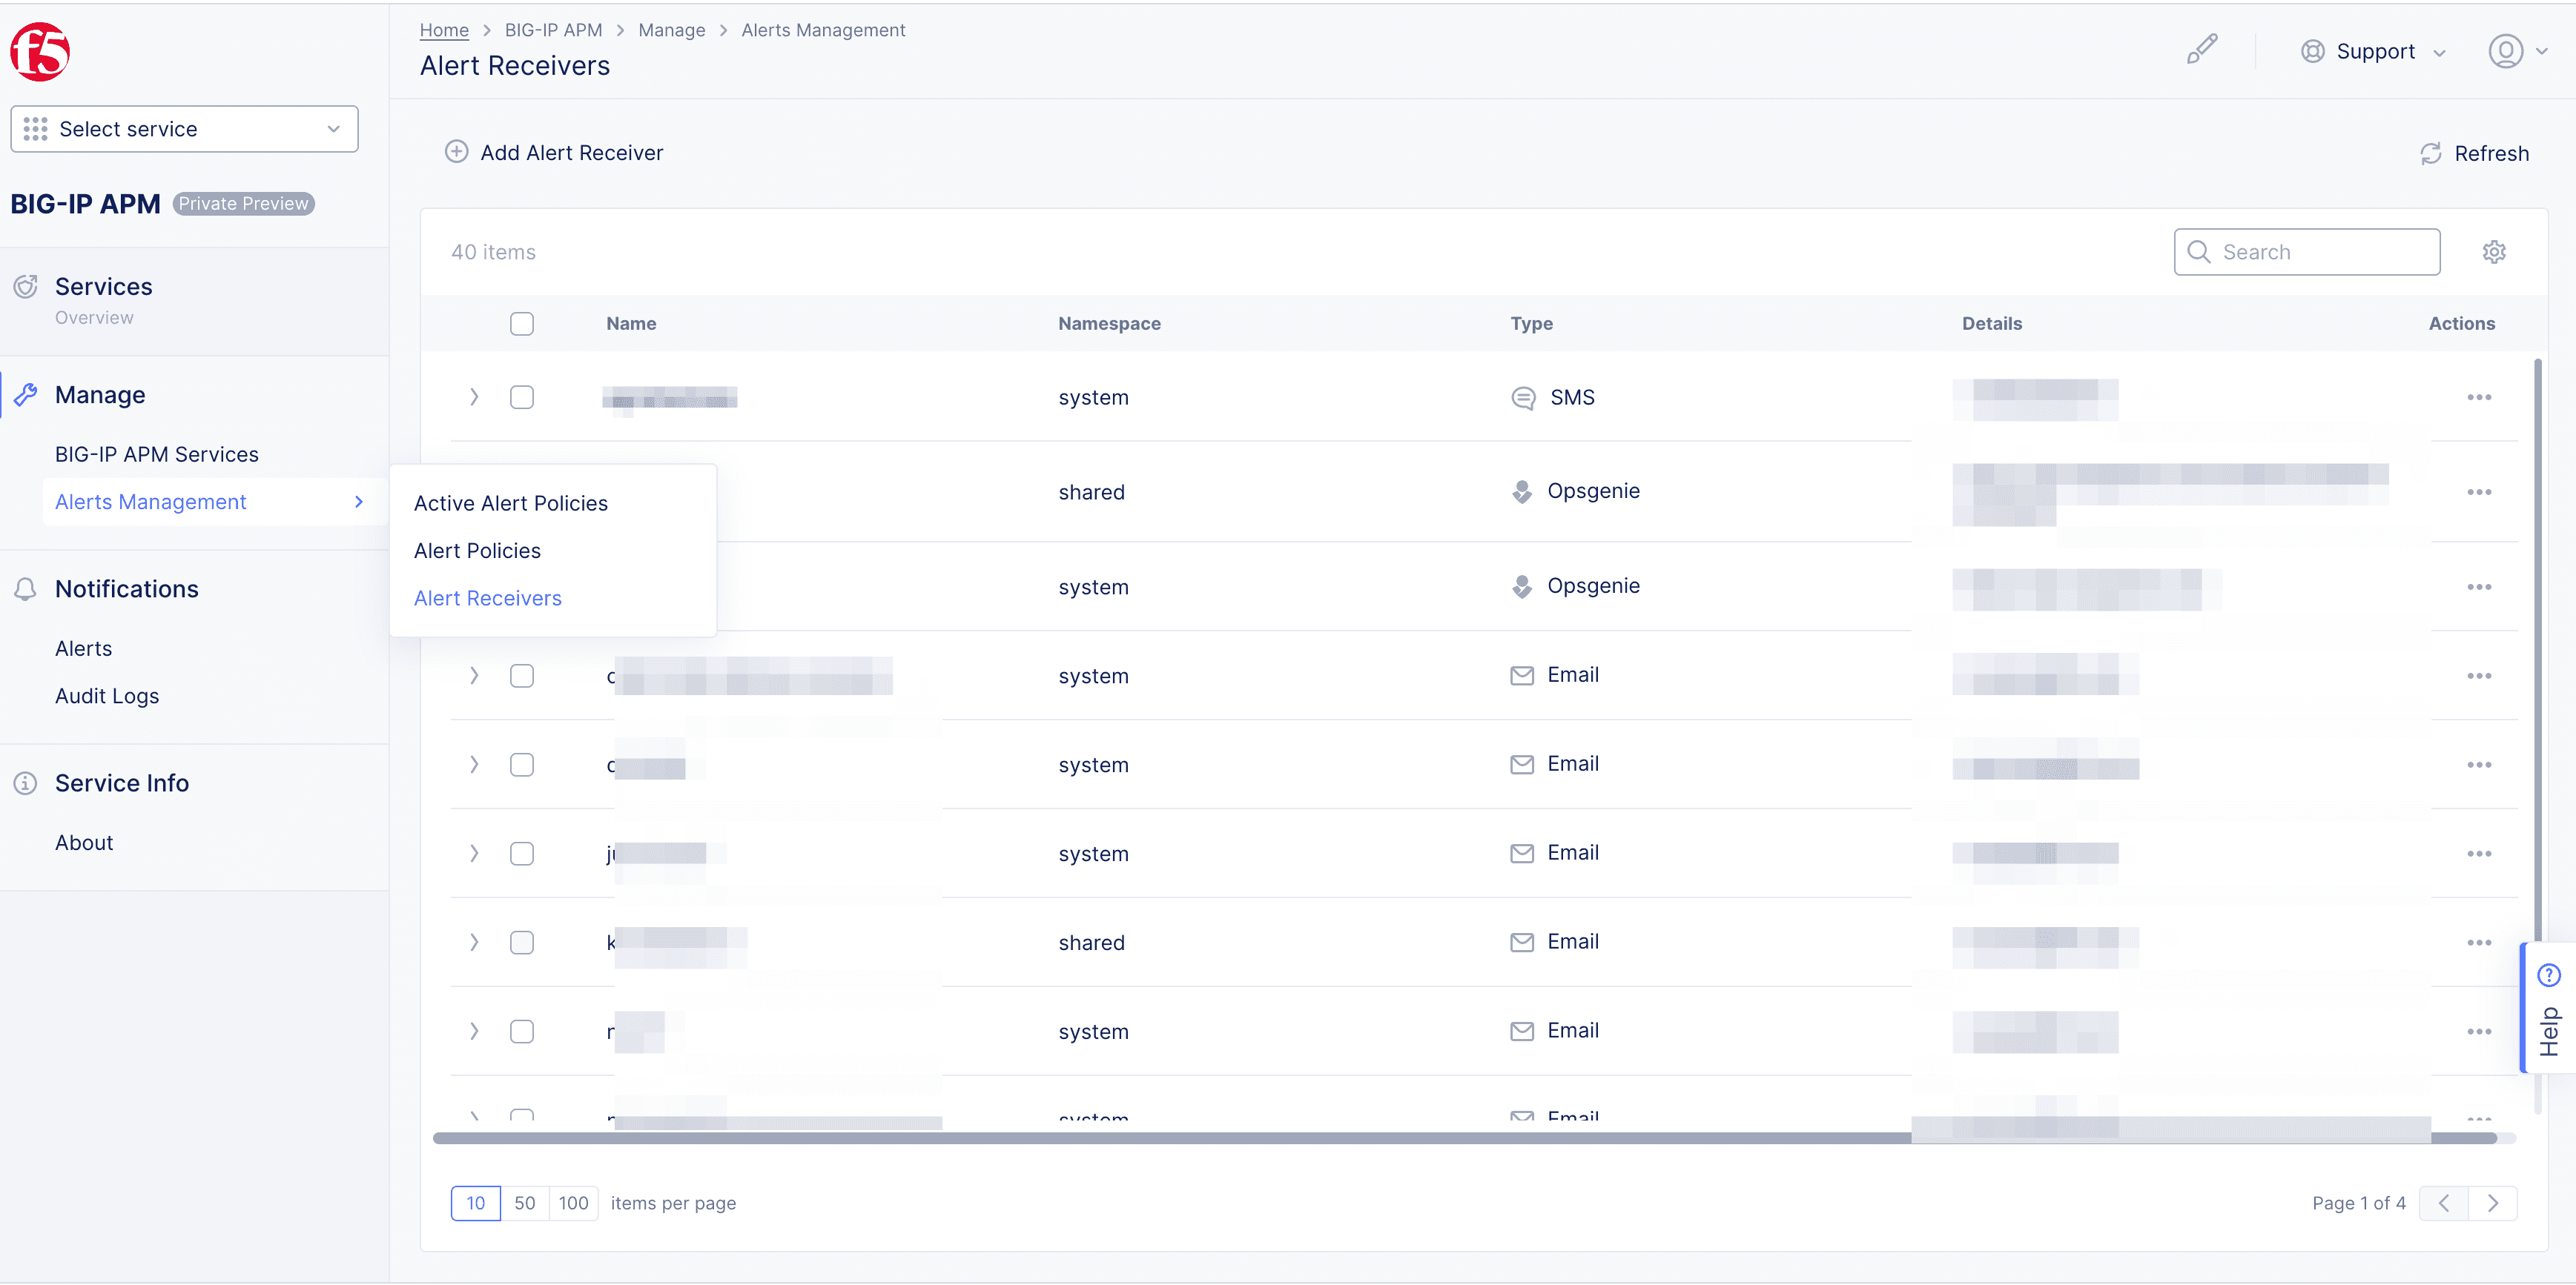Click the magnifier icon in Search box
Viewport: 2576px width, 1285px height.
[2198, 252]
